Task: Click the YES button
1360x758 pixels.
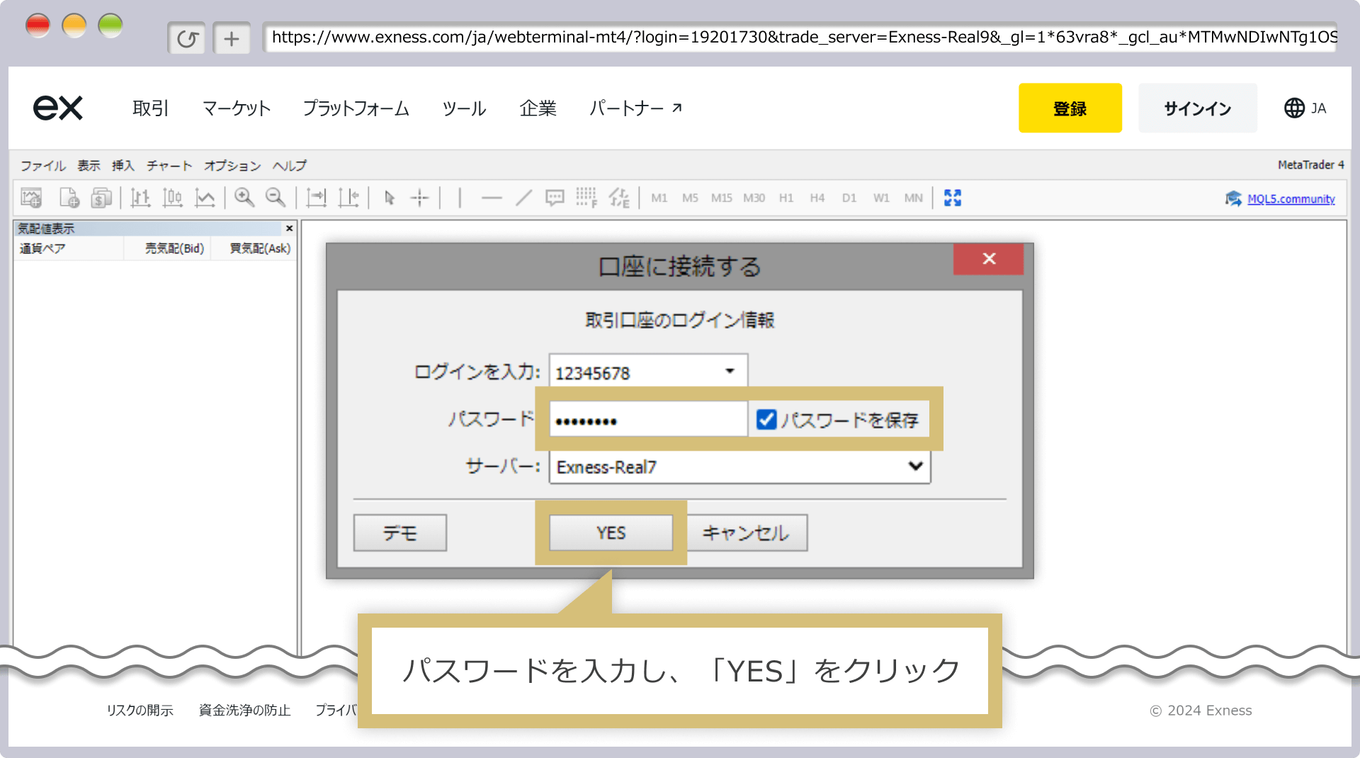Action: [x=611, y=533]
